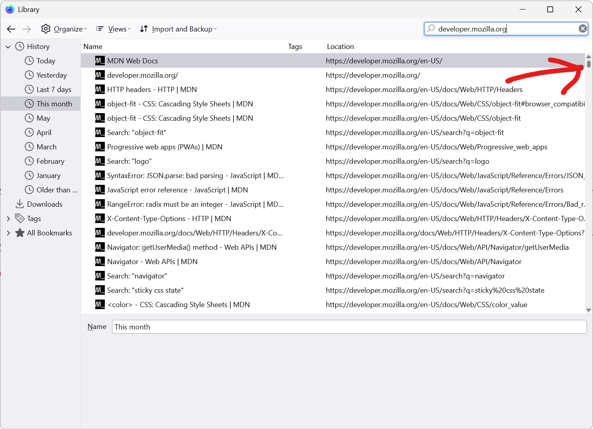Select Last 7 days history folder
The height and width of the screenshot is (429, 593).
[x=54, y=90]
